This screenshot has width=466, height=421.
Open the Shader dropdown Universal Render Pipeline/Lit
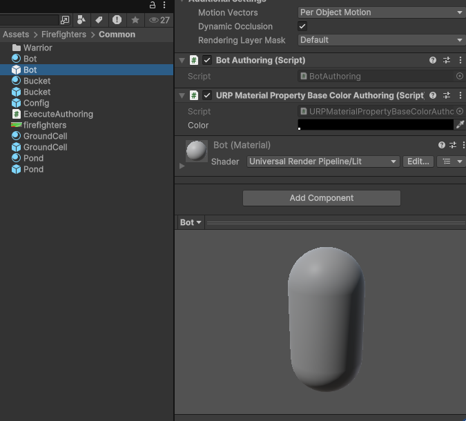point(323,161)
